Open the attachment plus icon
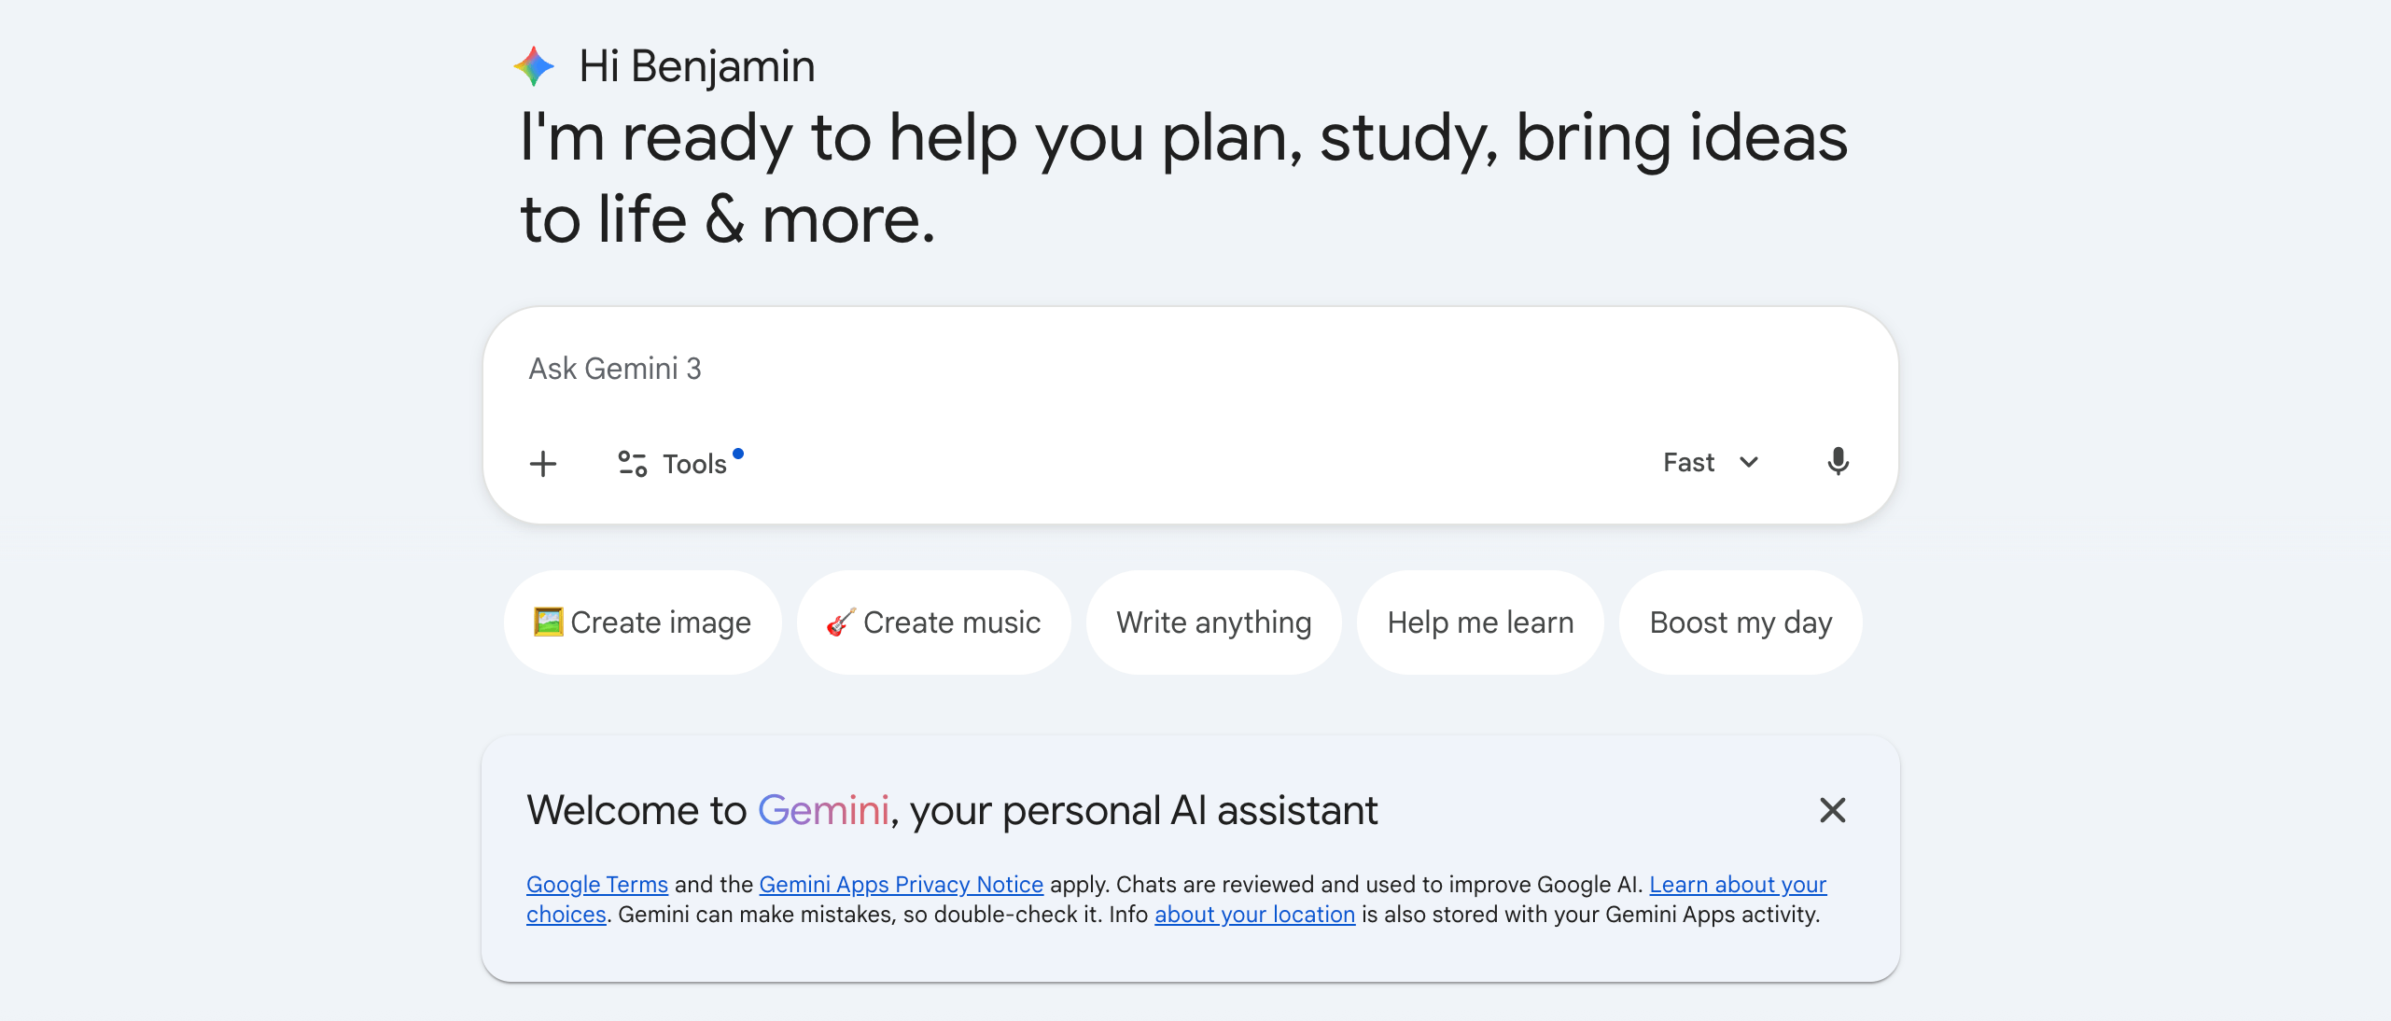The image size is (2391, 1021). point(542,463)
